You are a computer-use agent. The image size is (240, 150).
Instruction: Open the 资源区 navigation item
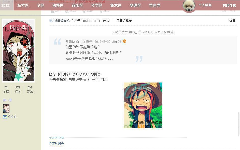pos(135,5)
